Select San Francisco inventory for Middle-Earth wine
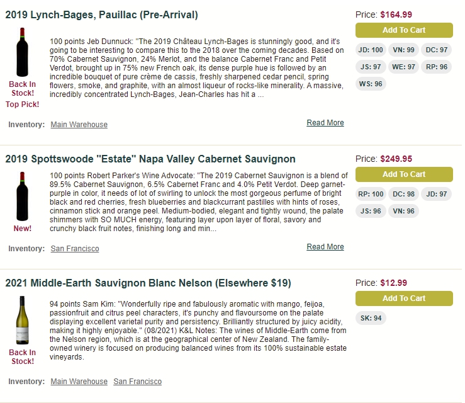Image resolution: width=465 pixels, height=403 pixels. (x=137, y=382)
